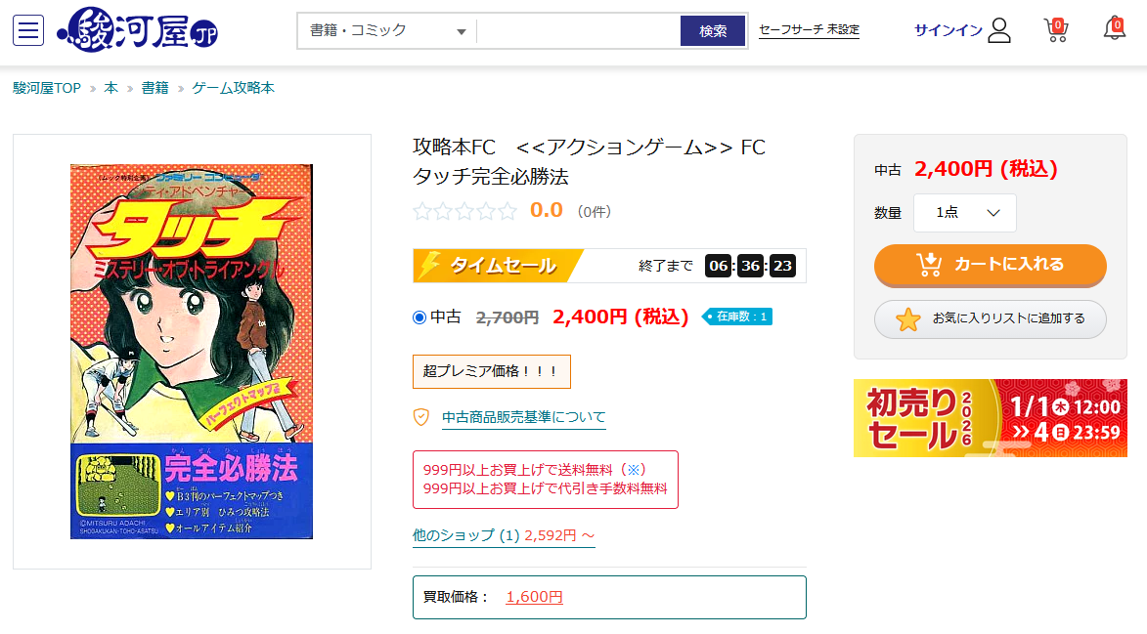Open the sign-in user icon
The width and height of the screenshot is (1147, 634).
point(998,30)
